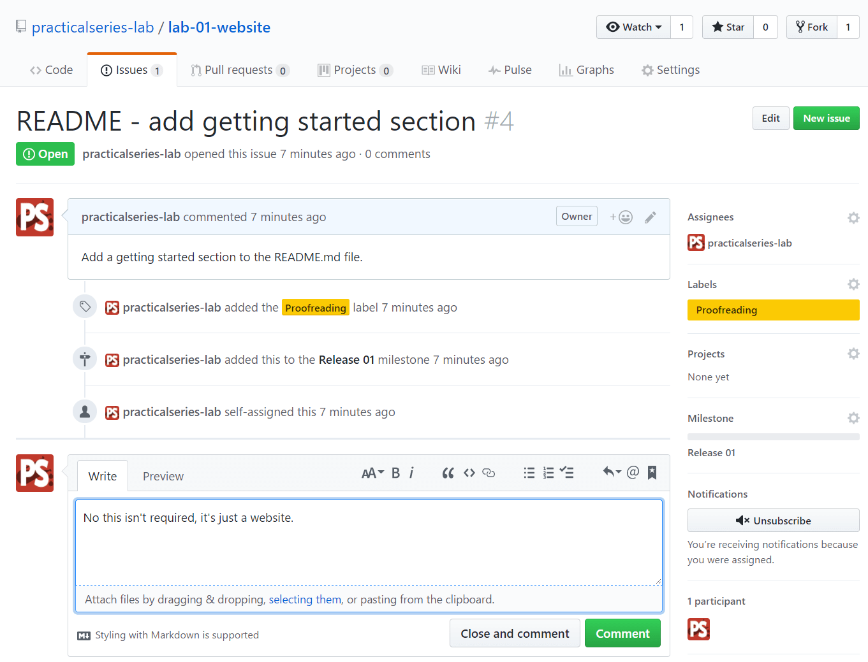Click the label tag timeline icon
Screen dimensions: 868x662
coord(85,307)
